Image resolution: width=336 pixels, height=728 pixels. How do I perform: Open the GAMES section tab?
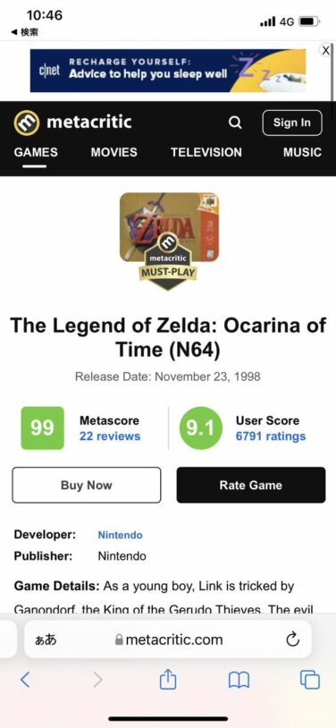(36, 152)
